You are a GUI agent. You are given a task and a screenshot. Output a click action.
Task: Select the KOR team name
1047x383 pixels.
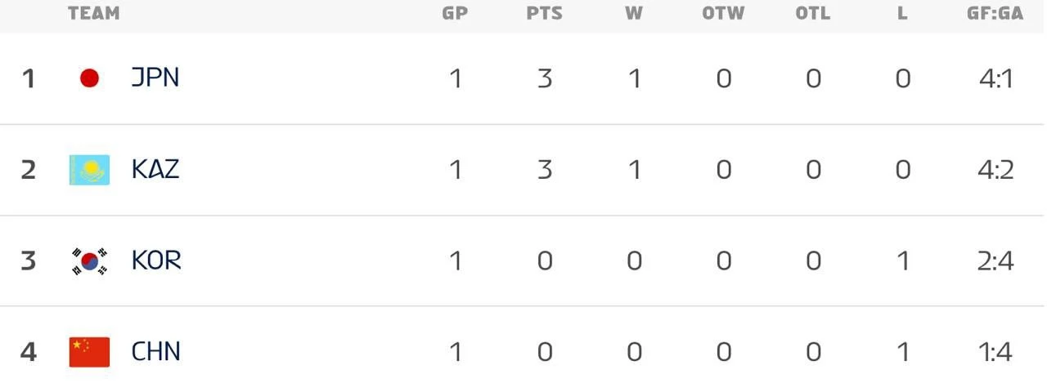[x=156, y=261]
